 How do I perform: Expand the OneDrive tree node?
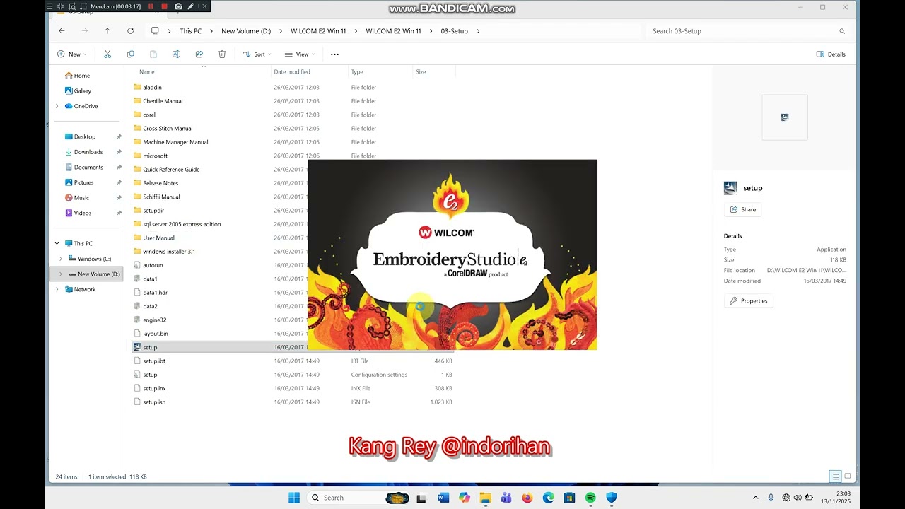(57, 106)
